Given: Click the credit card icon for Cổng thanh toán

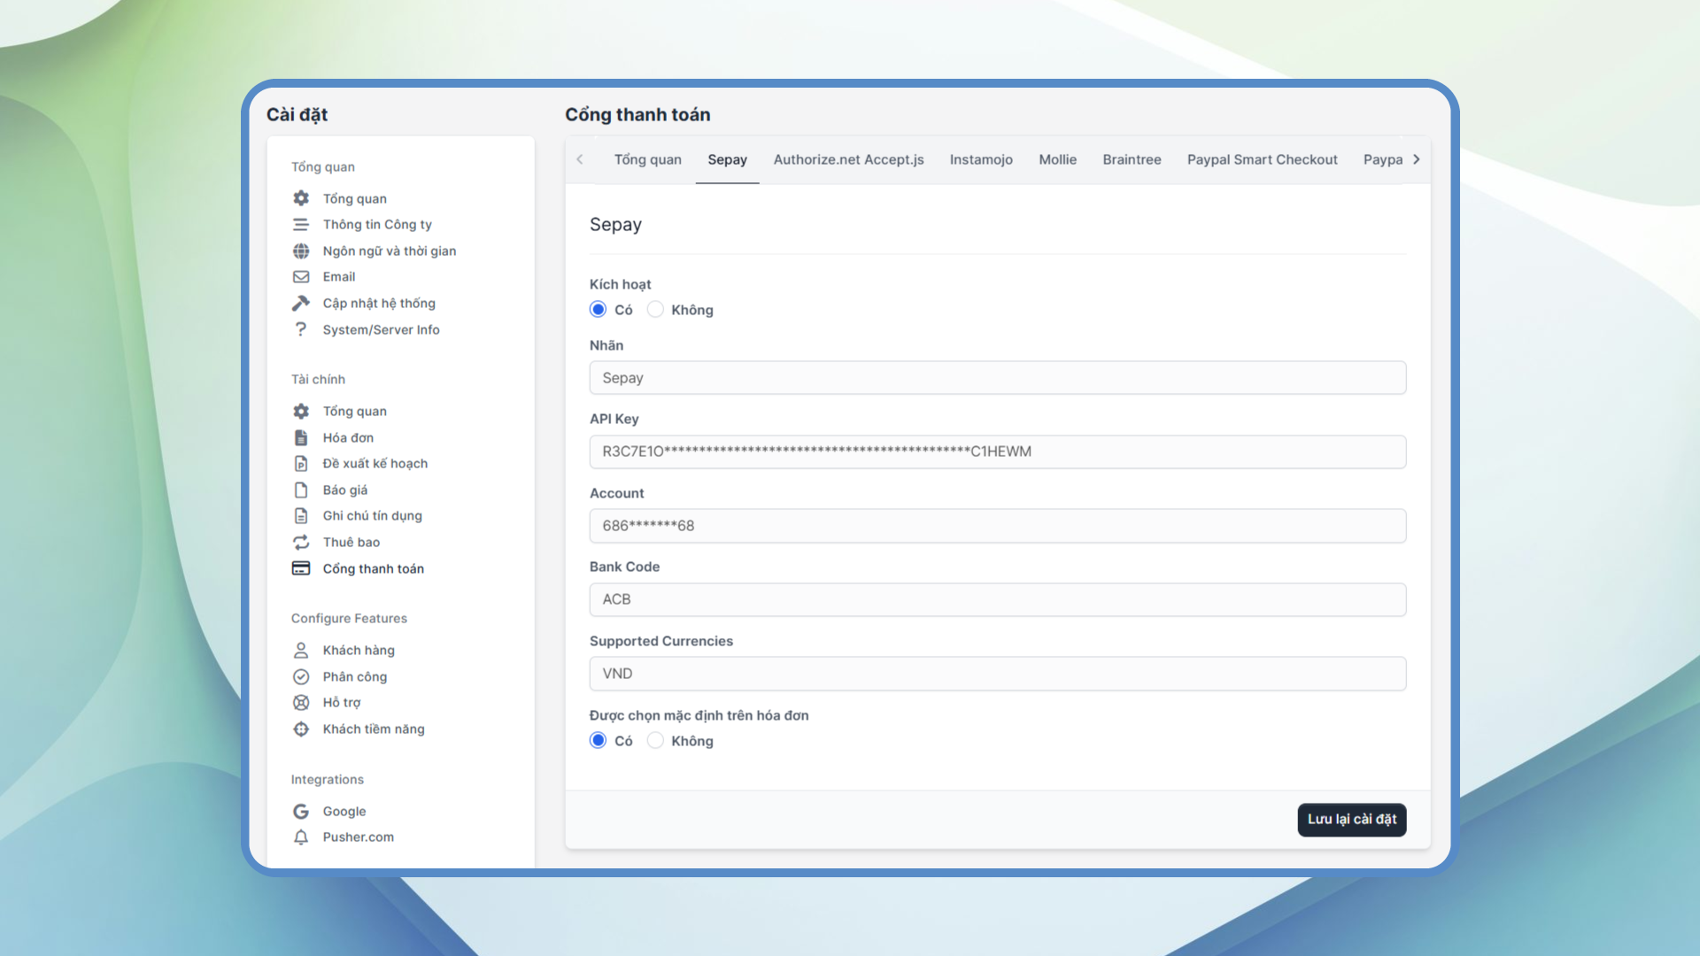Looking at the screenshot, I should (301, 568).
